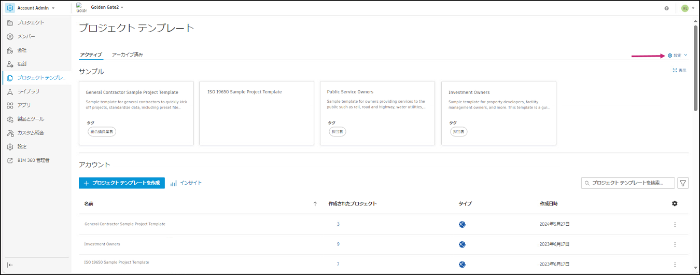This screenshot has height=275, width=700.
Task: Open more menu for General Contractor row
Action: (x=675, y=224)
